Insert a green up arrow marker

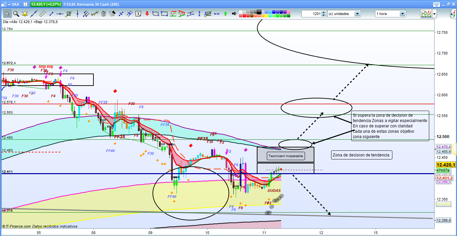tap(225, 14)
